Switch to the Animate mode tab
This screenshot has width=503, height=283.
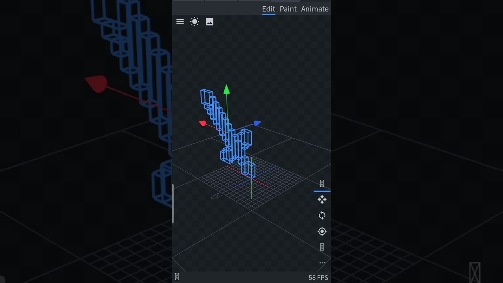coord(315,9)
